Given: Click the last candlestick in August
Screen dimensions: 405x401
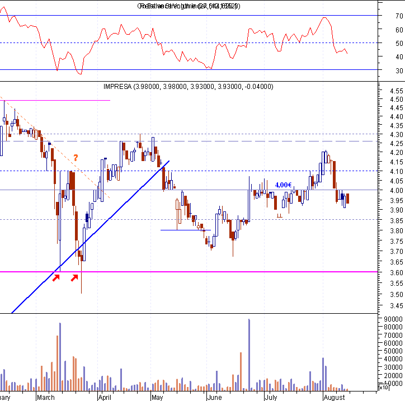Looking at the screenshot, I should (x=347, y=199).
